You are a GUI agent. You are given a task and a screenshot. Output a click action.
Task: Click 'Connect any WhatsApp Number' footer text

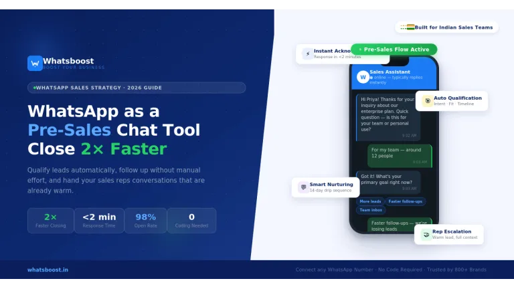335,270
